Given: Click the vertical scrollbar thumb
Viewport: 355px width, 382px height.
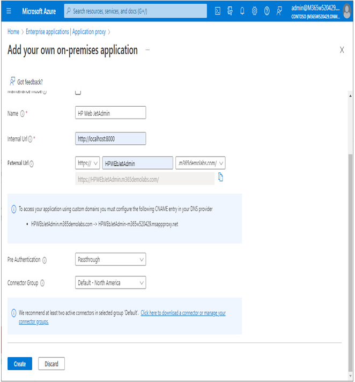Looking at the screenshot, I should (350, 262).
